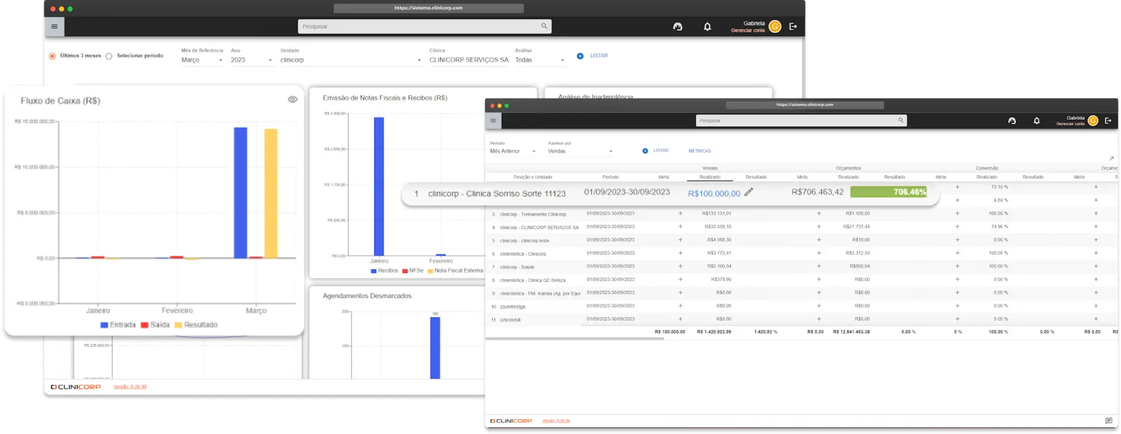Image resolution: width=1121 pixels, height=434 pixels.
Task: Expand ranking table with diagonal arrow icon
Action: [x=1111, y=158]
